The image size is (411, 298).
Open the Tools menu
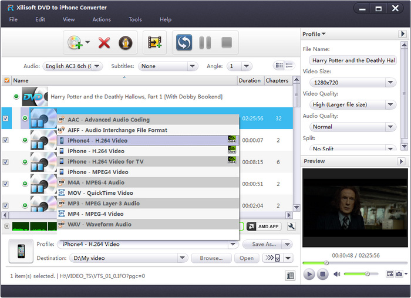coord(135,19)
